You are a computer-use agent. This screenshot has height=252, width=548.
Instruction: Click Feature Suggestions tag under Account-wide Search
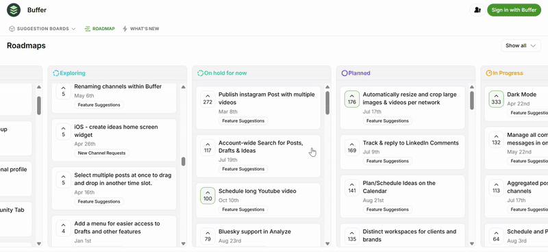[243, 169]
